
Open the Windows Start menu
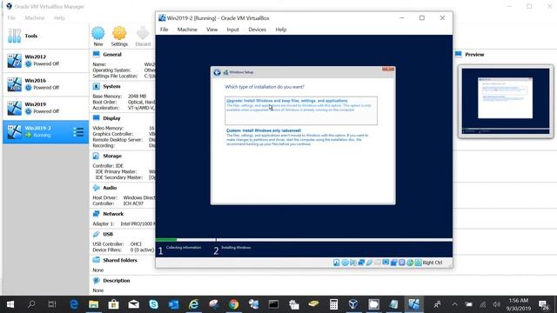coord(10,304)
